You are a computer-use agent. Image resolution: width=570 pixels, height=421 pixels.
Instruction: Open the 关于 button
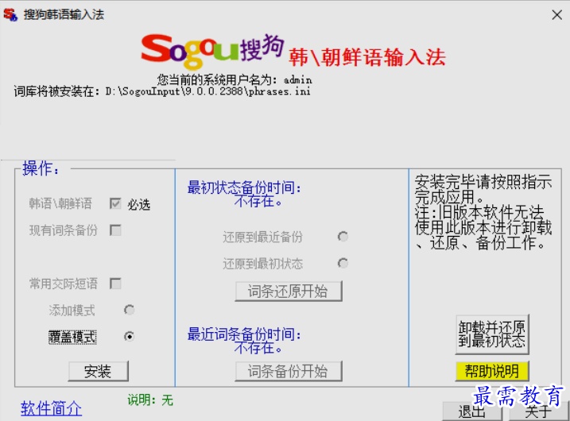click(539, 411)
